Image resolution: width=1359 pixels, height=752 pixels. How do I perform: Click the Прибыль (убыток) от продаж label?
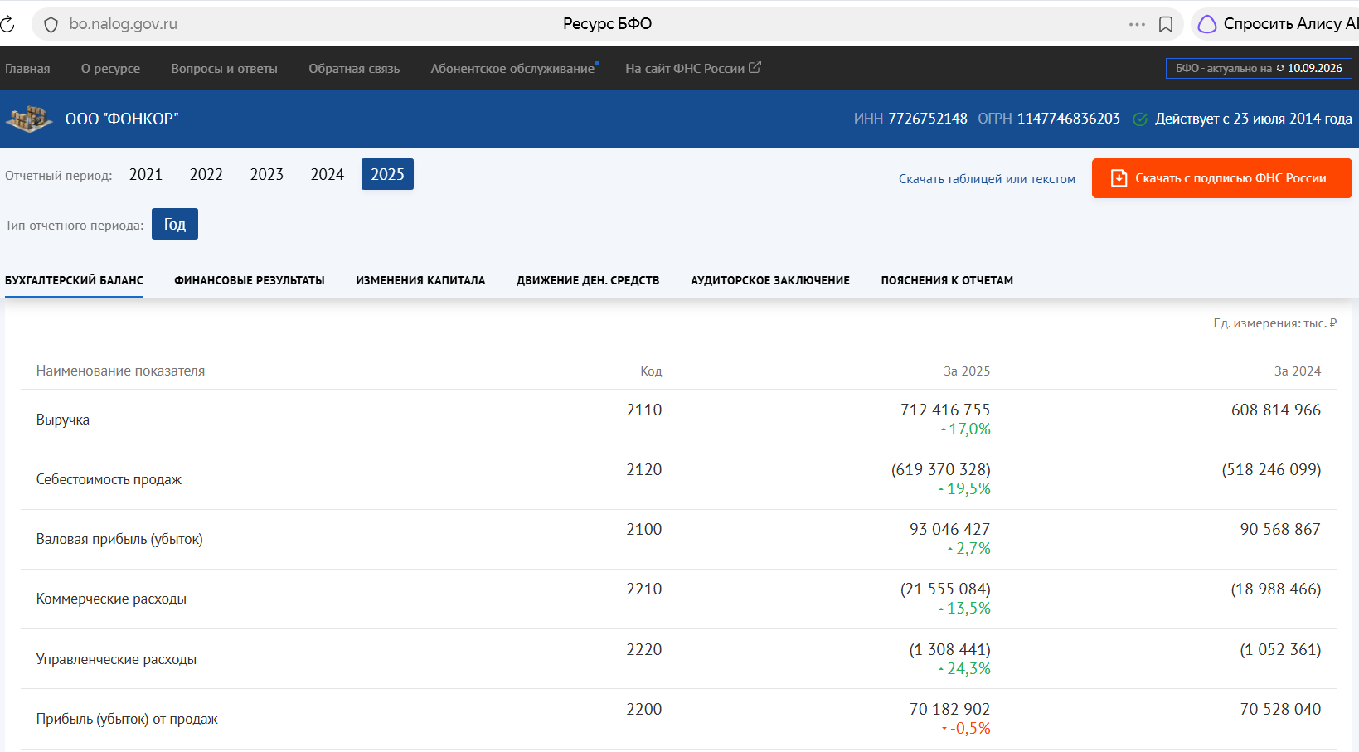pos(127,719)
